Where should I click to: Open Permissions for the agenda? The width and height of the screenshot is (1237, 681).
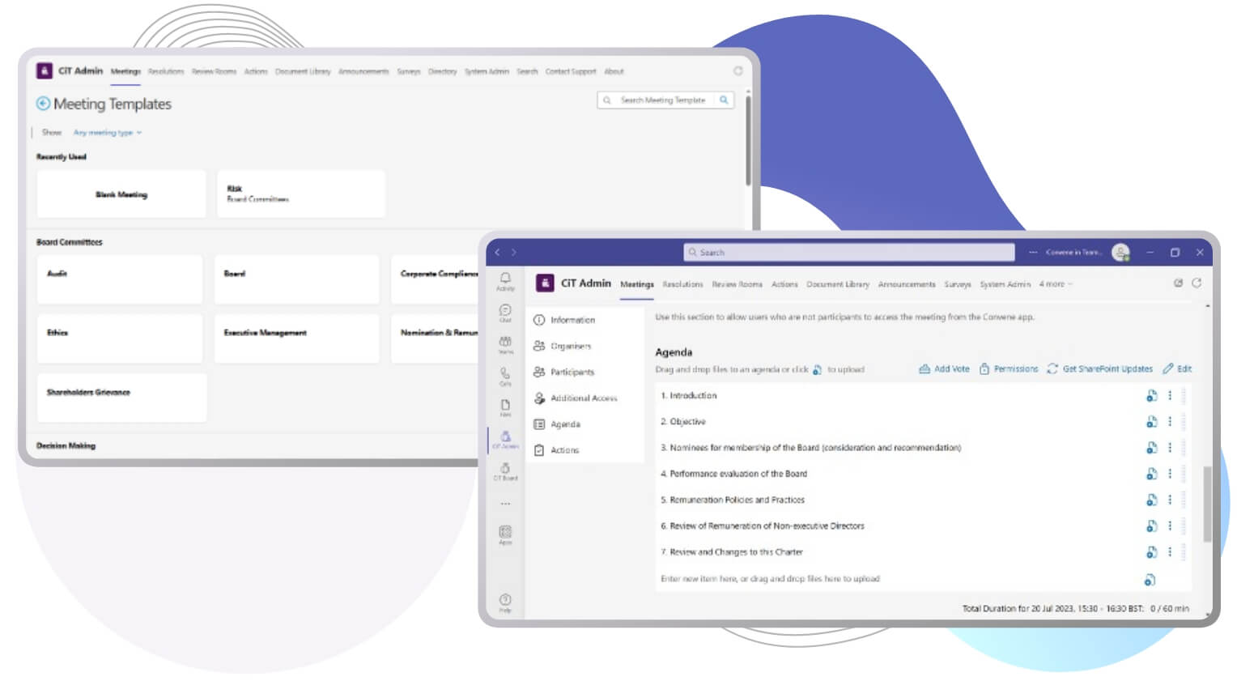1009,368
